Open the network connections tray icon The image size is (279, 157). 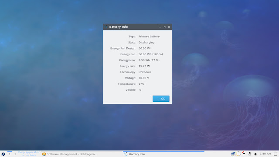[x=233, y=154]
